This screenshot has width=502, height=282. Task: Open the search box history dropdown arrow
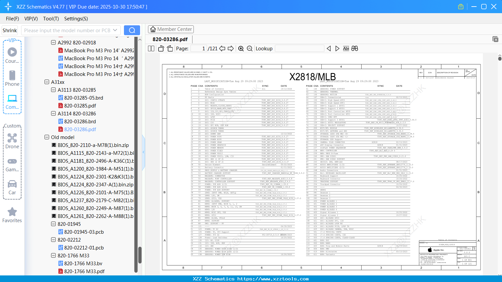point(115,30)
